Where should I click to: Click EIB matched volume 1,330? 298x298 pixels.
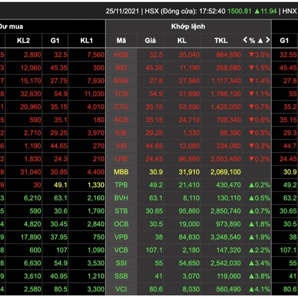191,133
